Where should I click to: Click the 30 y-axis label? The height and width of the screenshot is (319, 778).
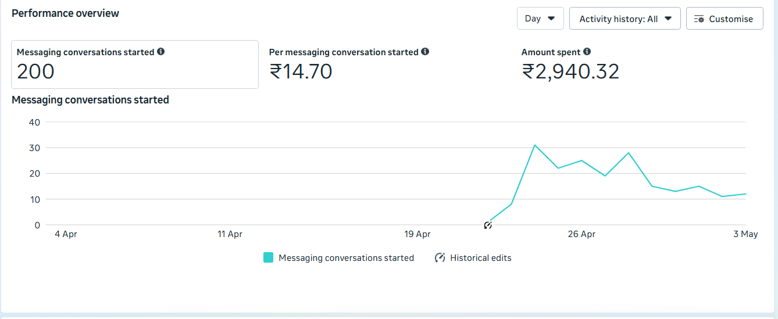coord(34,148)
